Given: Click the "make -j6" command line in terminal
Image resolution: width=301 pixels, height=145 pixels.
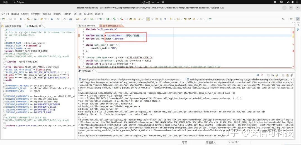Looking at the screenshot, I should 157,93.
